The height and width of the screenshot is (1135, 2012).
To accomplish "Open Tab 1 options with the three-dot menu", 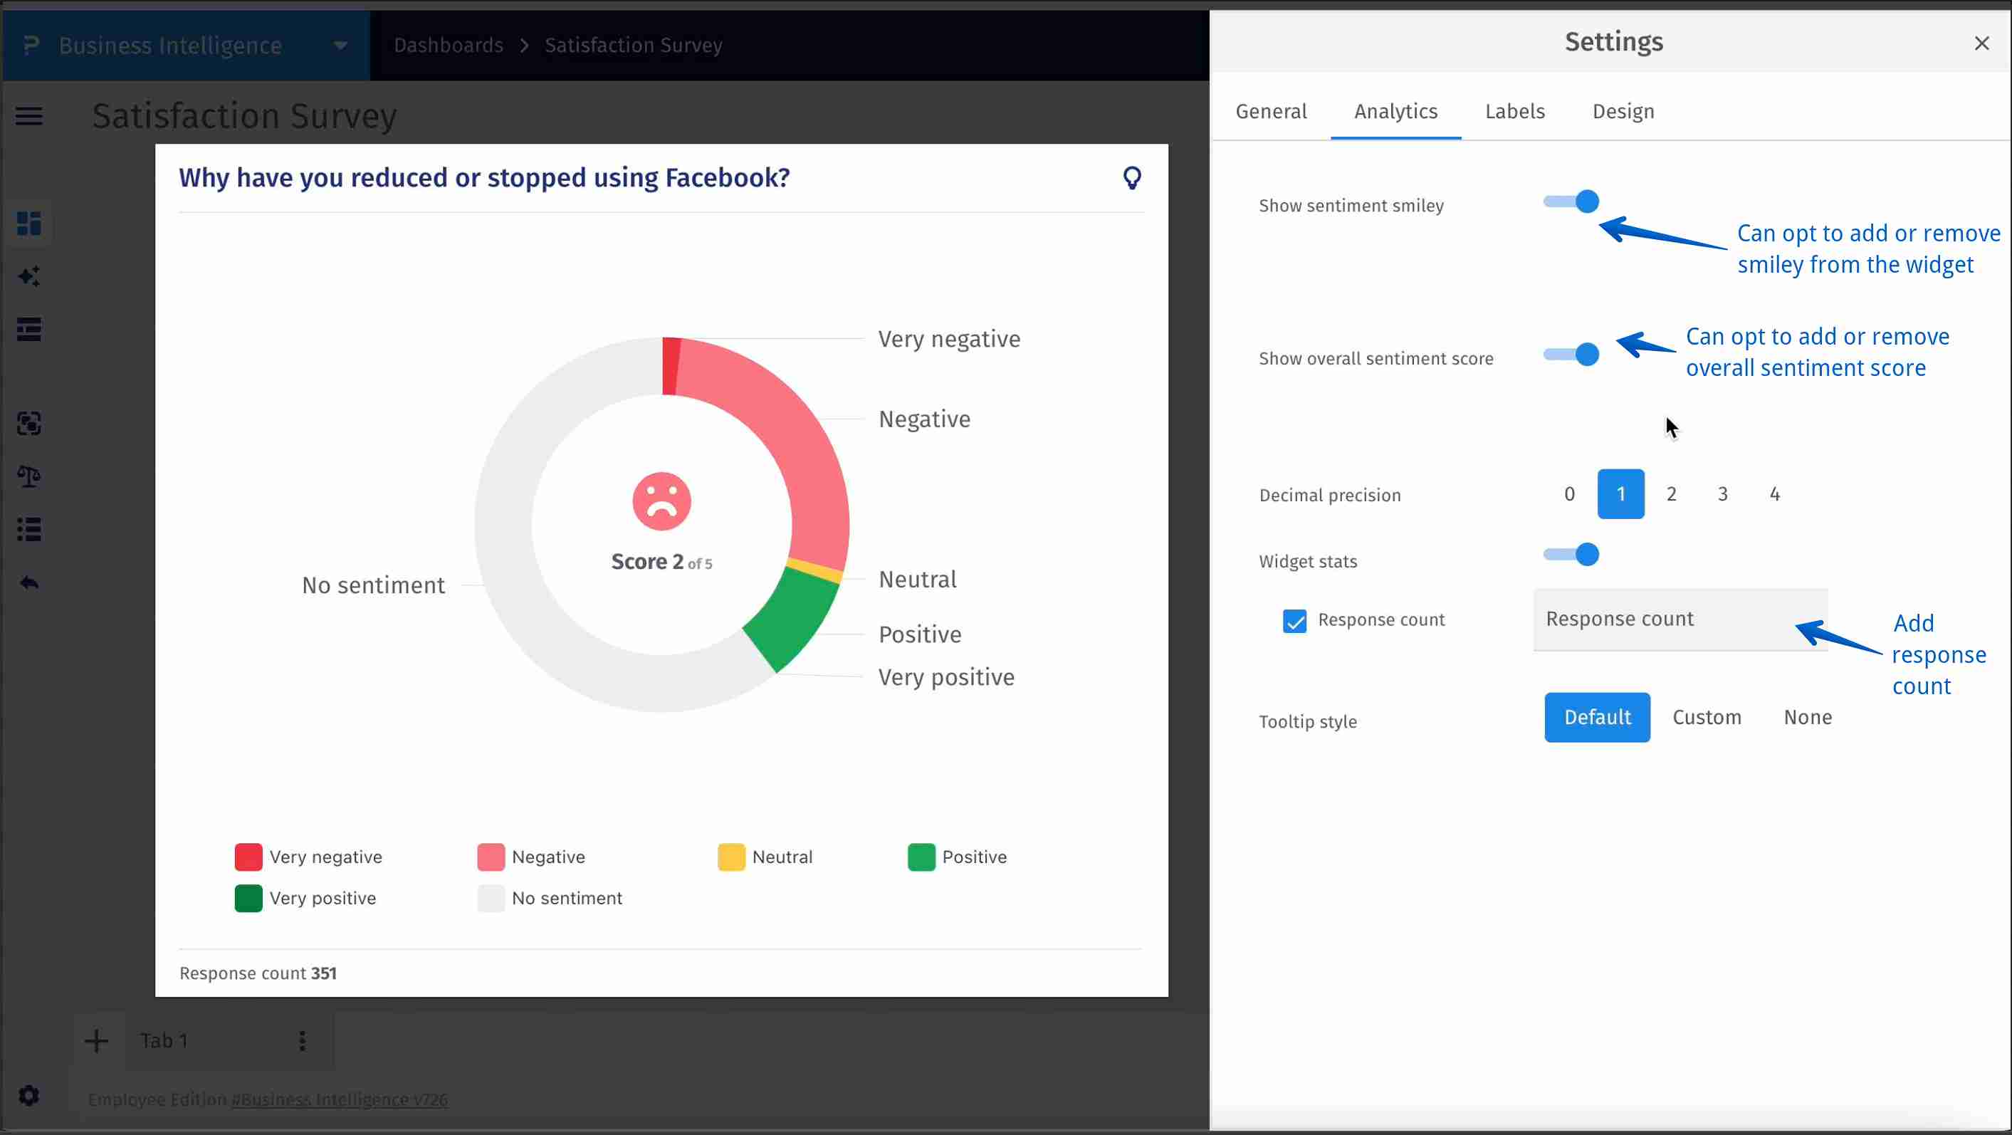I will tap(303, 1040).
